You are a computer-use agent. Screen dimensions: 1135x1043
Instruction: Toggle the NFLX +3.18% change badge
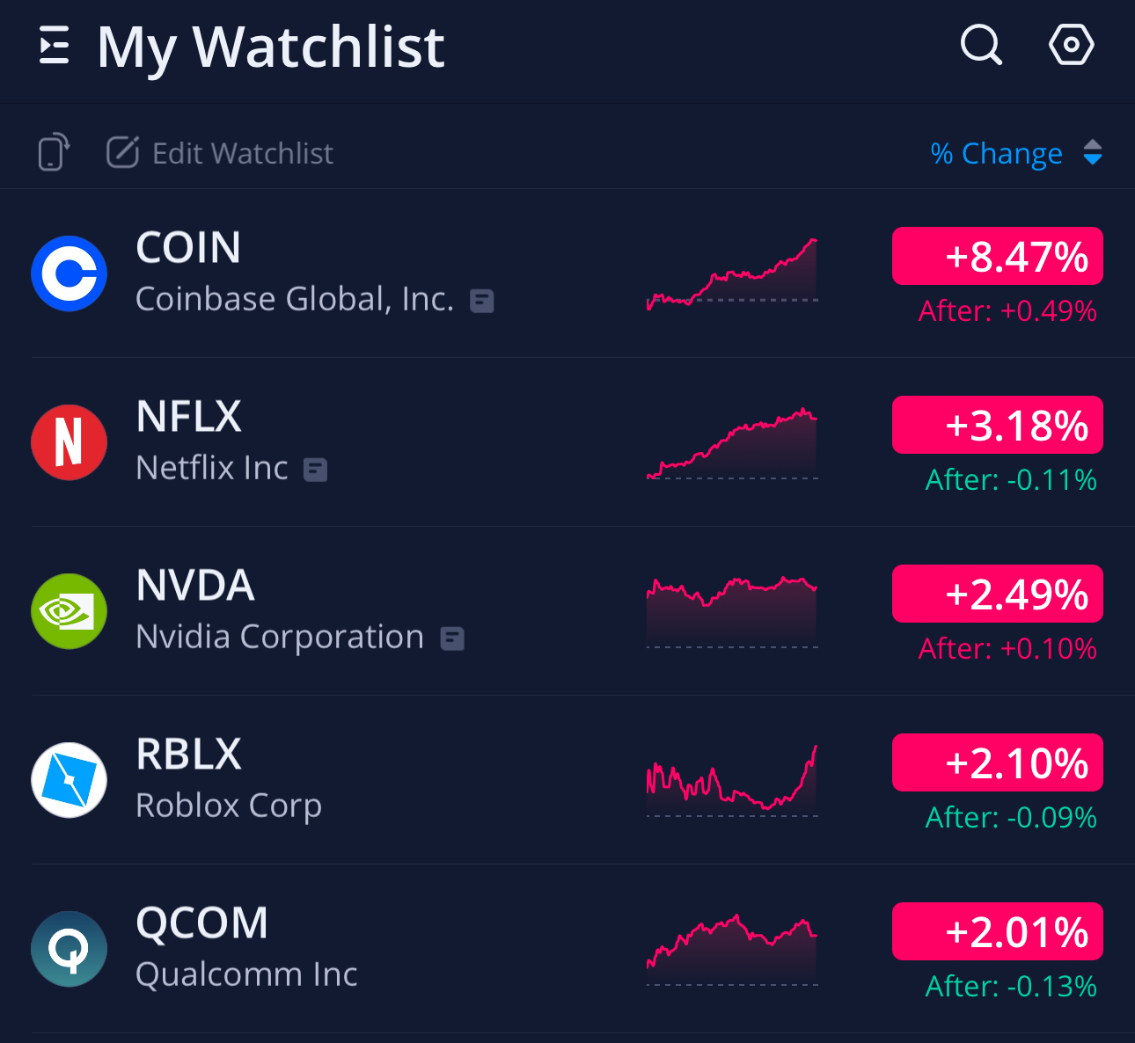[998, 425]
